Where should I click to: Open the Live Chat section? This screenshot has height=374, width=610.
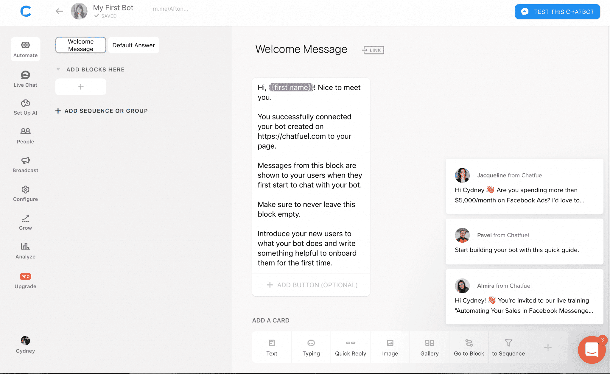25,79
